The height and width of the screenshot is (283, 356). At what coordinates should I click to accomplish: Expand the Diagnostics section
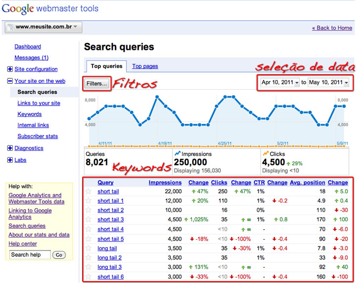pyautogui.click(x=10, y=148)
